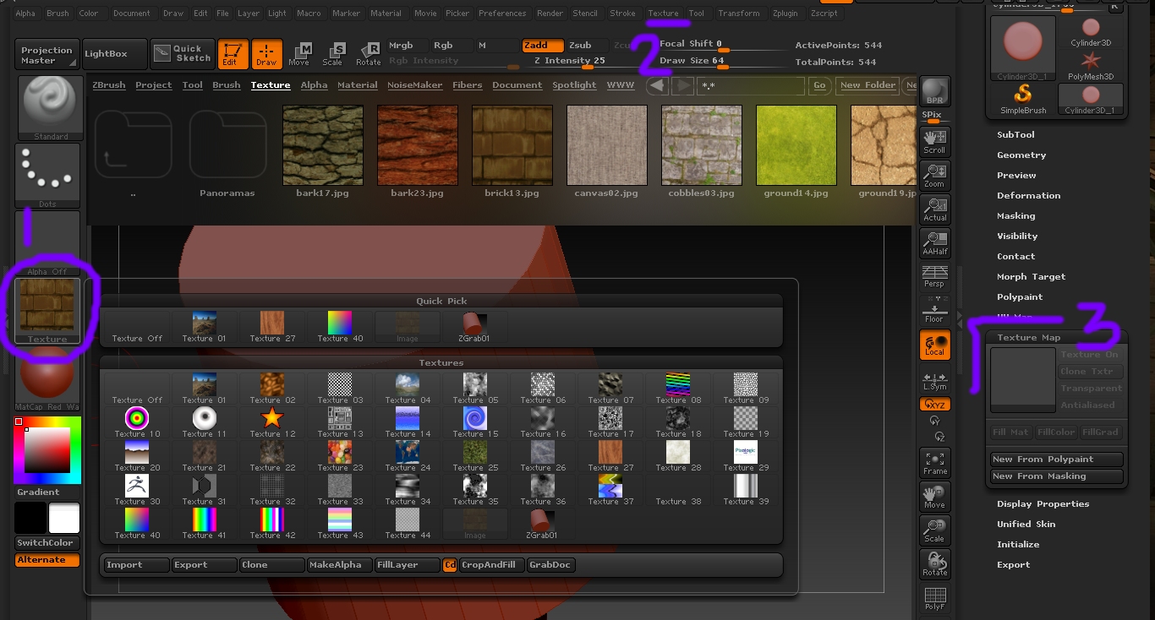This screenshot has width=1155, height=620.
Task: Click the BPR render icon
Action: tap(934, 92)
